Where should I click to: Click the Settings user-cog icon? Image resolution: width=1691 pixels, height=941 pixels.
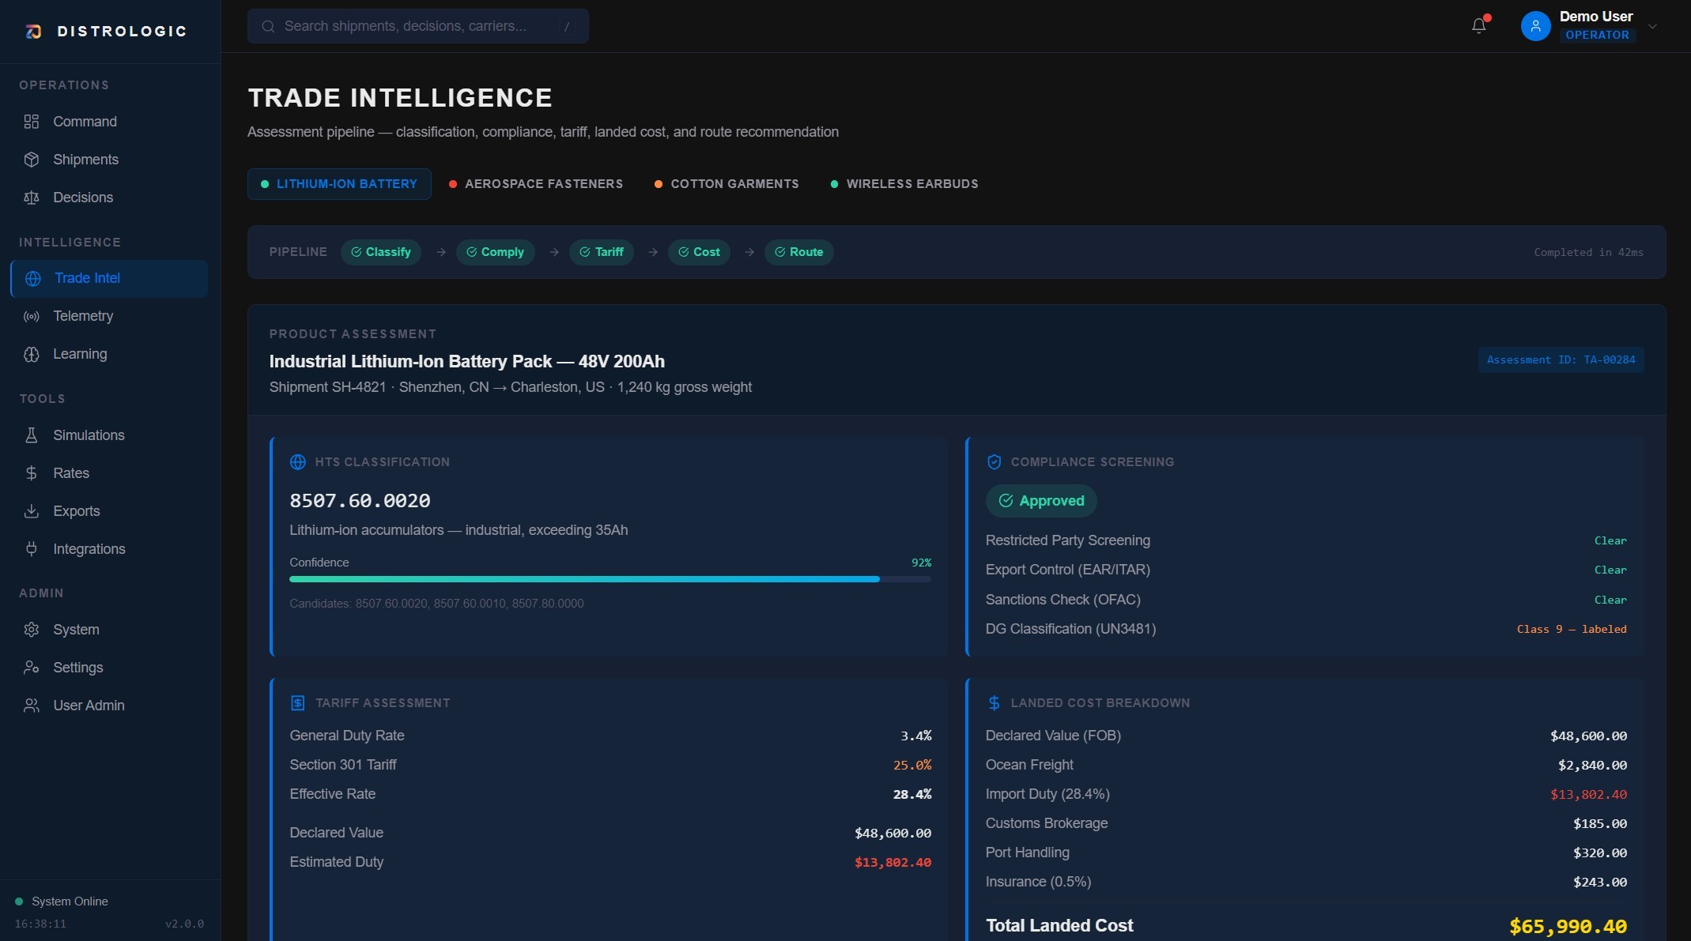click(x=32, y=668)
